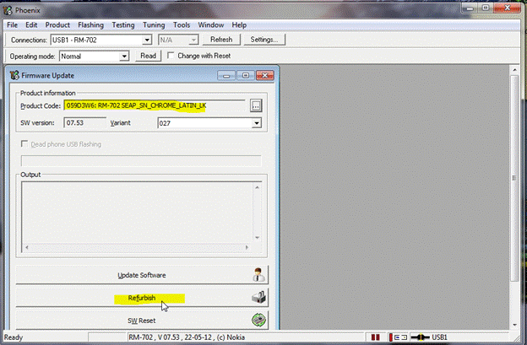Click the phone connection icon in status bar
The height and width of the screenshot is (345, 527).
click(398, 337)
